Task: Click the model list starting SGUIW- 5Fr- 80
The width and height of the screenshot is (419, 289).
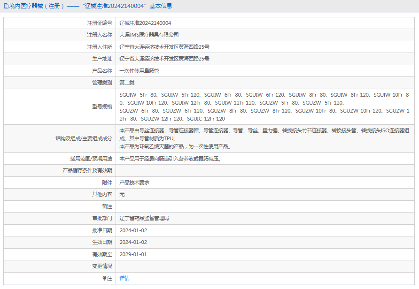Action: click(264, 107)
